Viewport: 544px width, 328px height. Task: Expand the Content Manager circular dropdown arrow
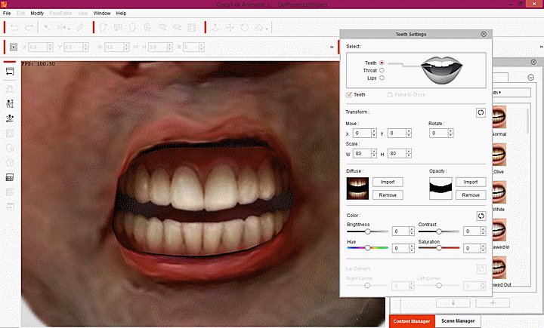coord(531,77)
